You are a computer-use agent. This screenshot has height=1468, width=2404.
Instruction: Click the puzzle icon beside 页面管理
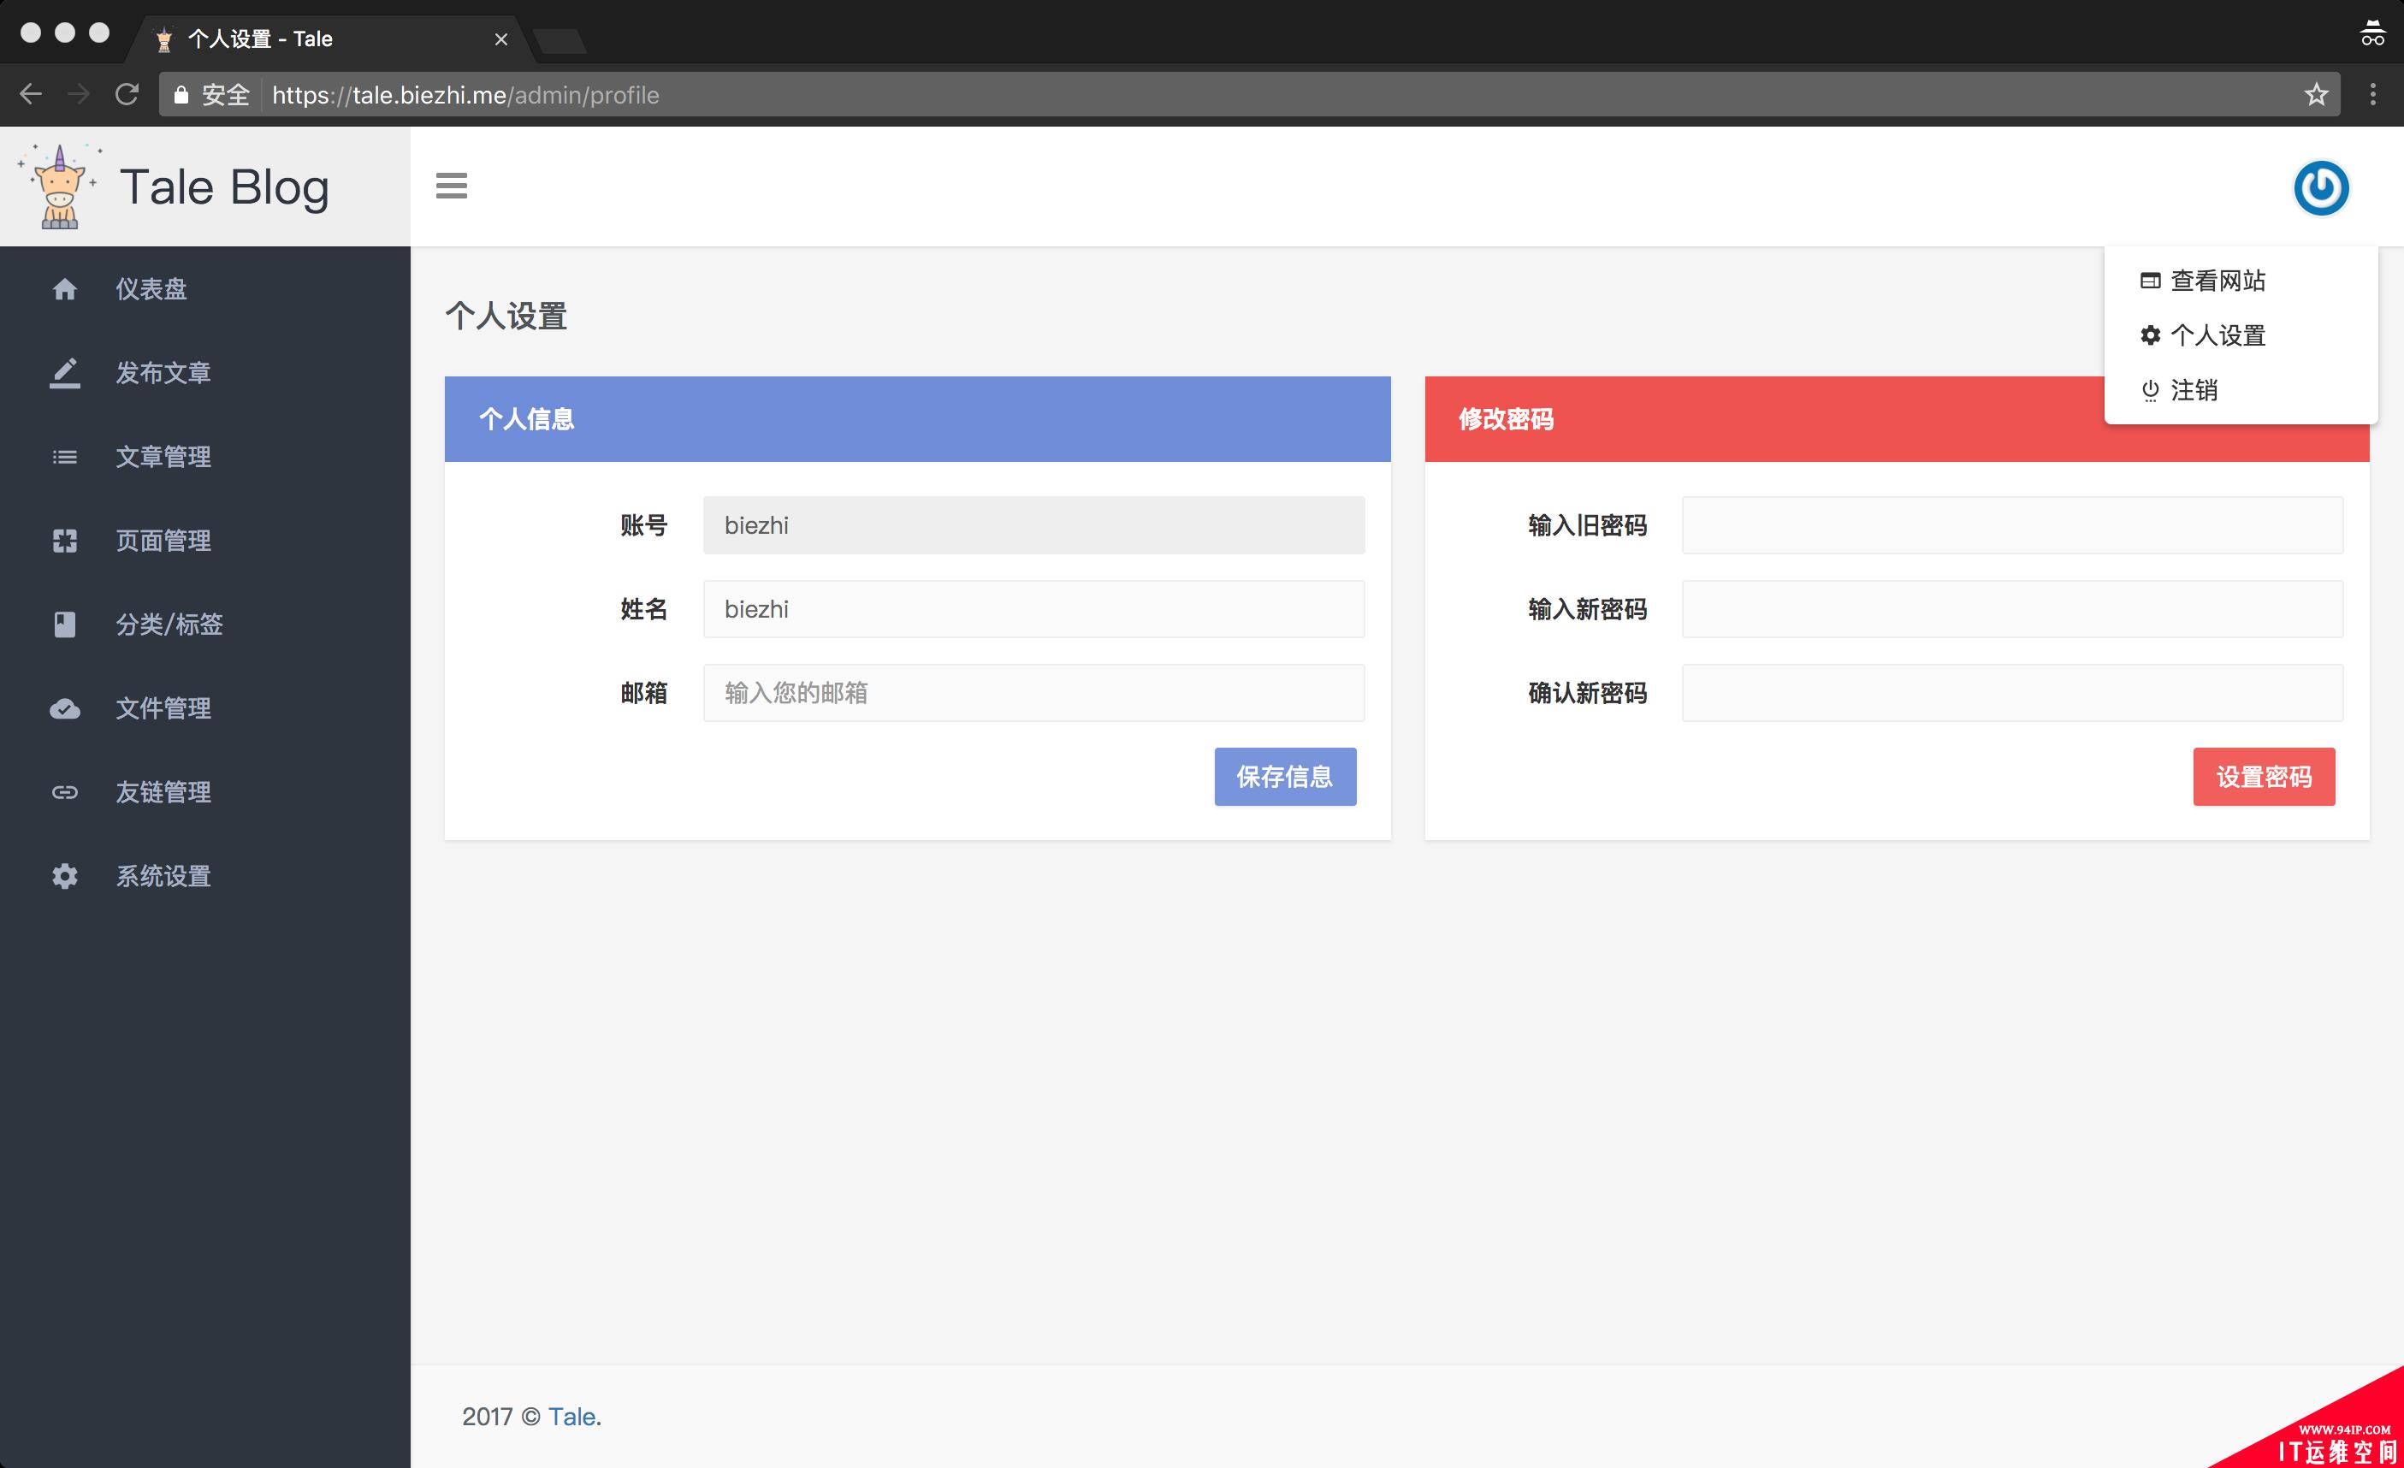point(64,541)
